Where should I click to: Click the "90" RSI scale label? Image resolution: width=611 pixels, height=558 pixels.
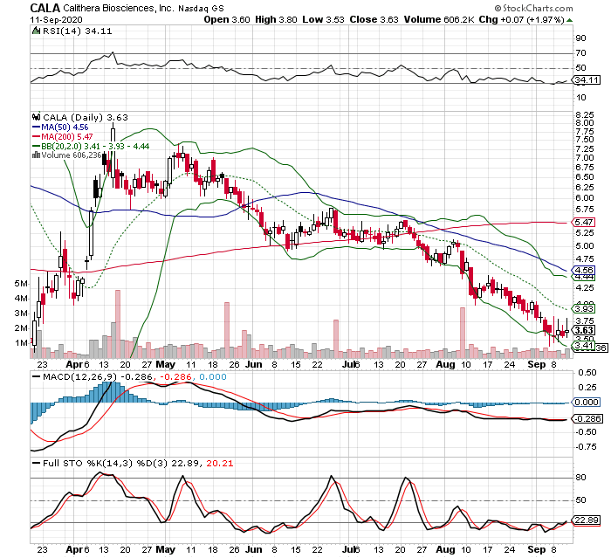581,38
